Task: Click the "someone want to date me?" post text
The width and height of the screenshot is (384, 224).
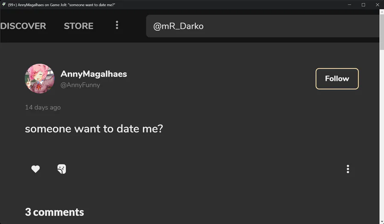Action: pos(94,129)
